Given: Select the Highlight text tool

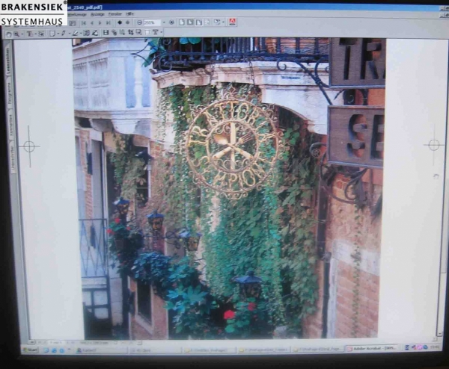Looking at the screenshot, I should coord(75,33).
